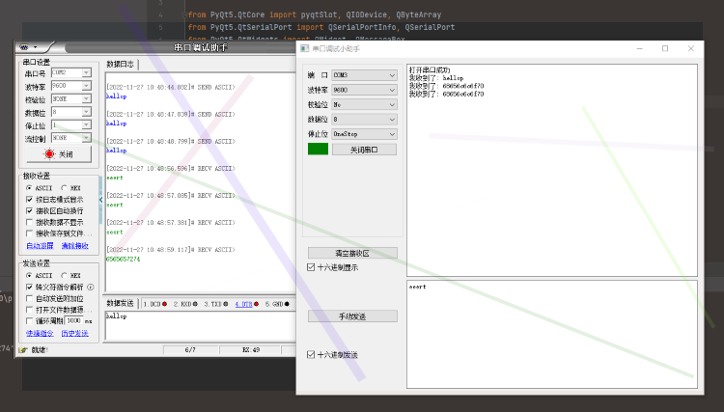Click the 6/7 status bar cell
Screen dimensions: 724x412
point(190,350)
